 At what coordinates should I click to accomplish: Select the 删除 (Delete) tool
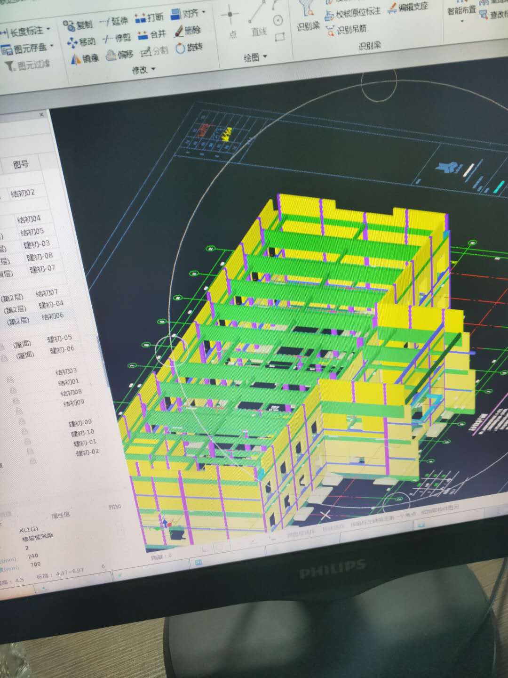[x=187, y=31]
